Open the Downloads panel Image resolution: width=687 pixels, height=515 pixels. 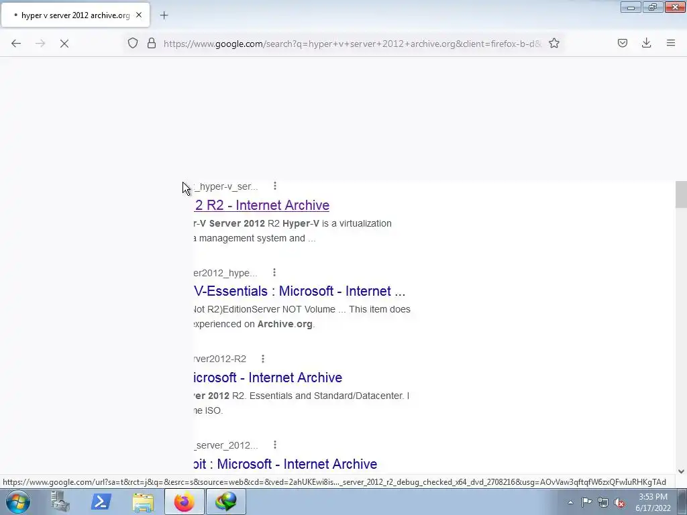[646, 43]
